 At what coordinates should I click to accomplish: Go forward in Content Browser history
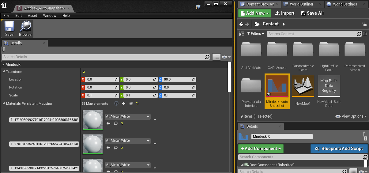[x=247, y=24]
